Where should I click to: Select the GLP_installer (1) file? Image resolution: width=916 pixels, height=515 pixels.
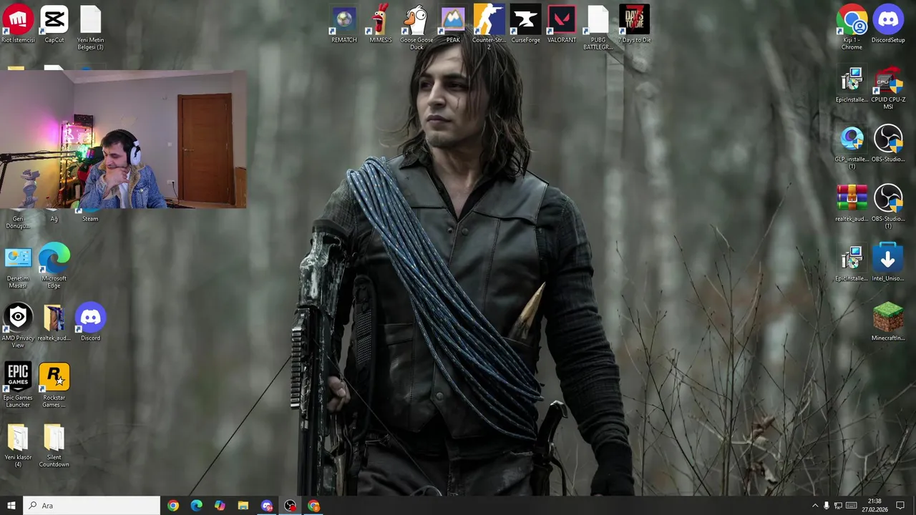click(852, 148)
